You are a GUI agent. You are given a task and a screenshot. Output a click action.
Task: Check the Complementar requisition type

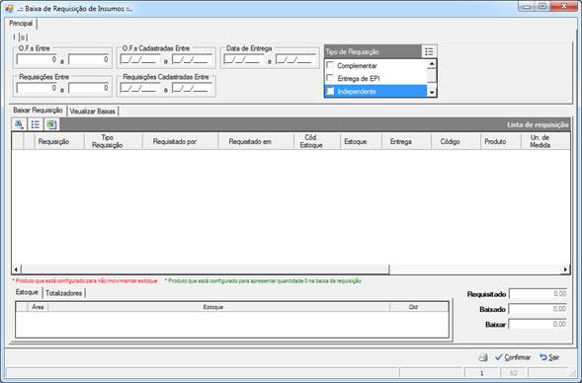330,65
